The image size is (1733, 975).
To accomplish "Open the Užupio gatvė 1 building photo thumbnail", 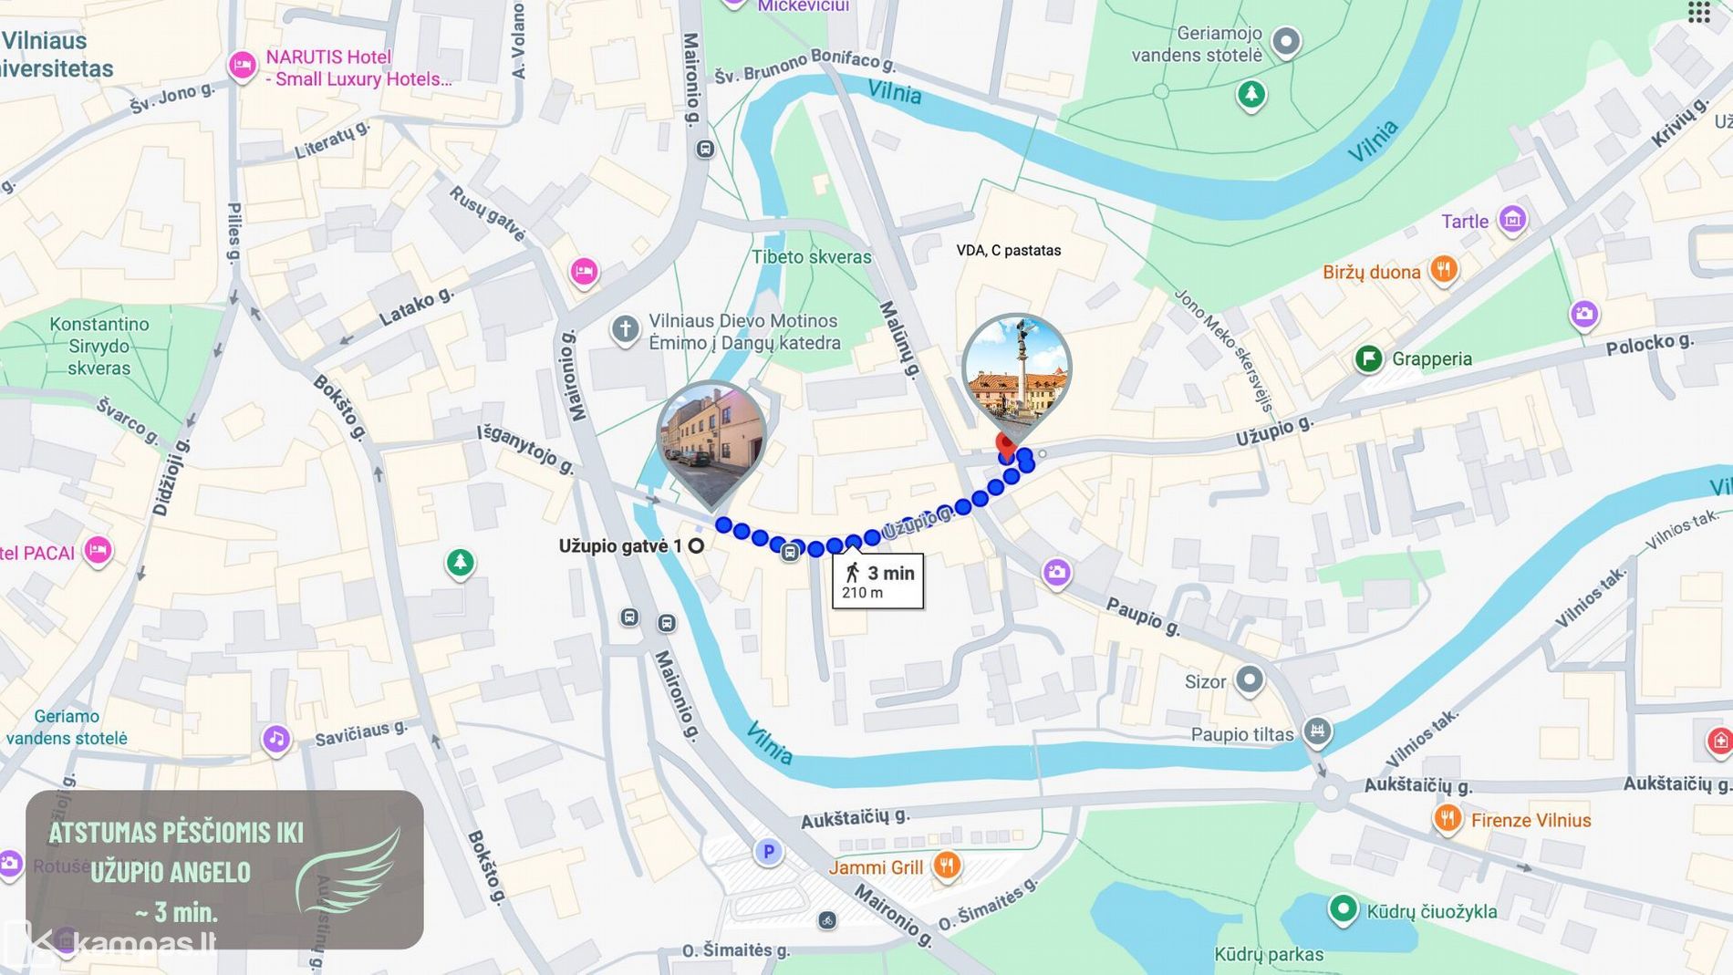I will pos(711,441).
